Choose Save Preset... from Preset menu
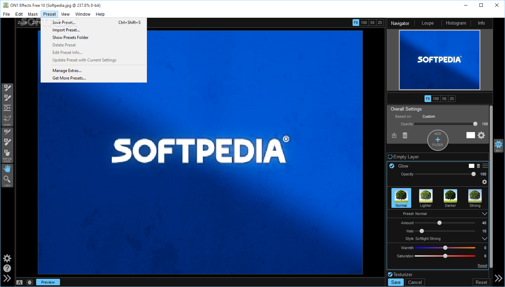The image size is (505, 287). click(94, 23)
